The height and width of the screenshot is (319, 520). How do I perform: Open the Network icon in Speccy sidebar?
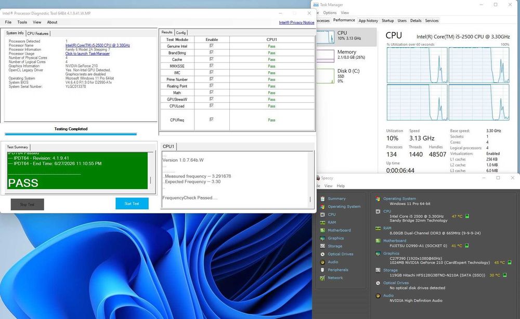(x=322, y=278)
